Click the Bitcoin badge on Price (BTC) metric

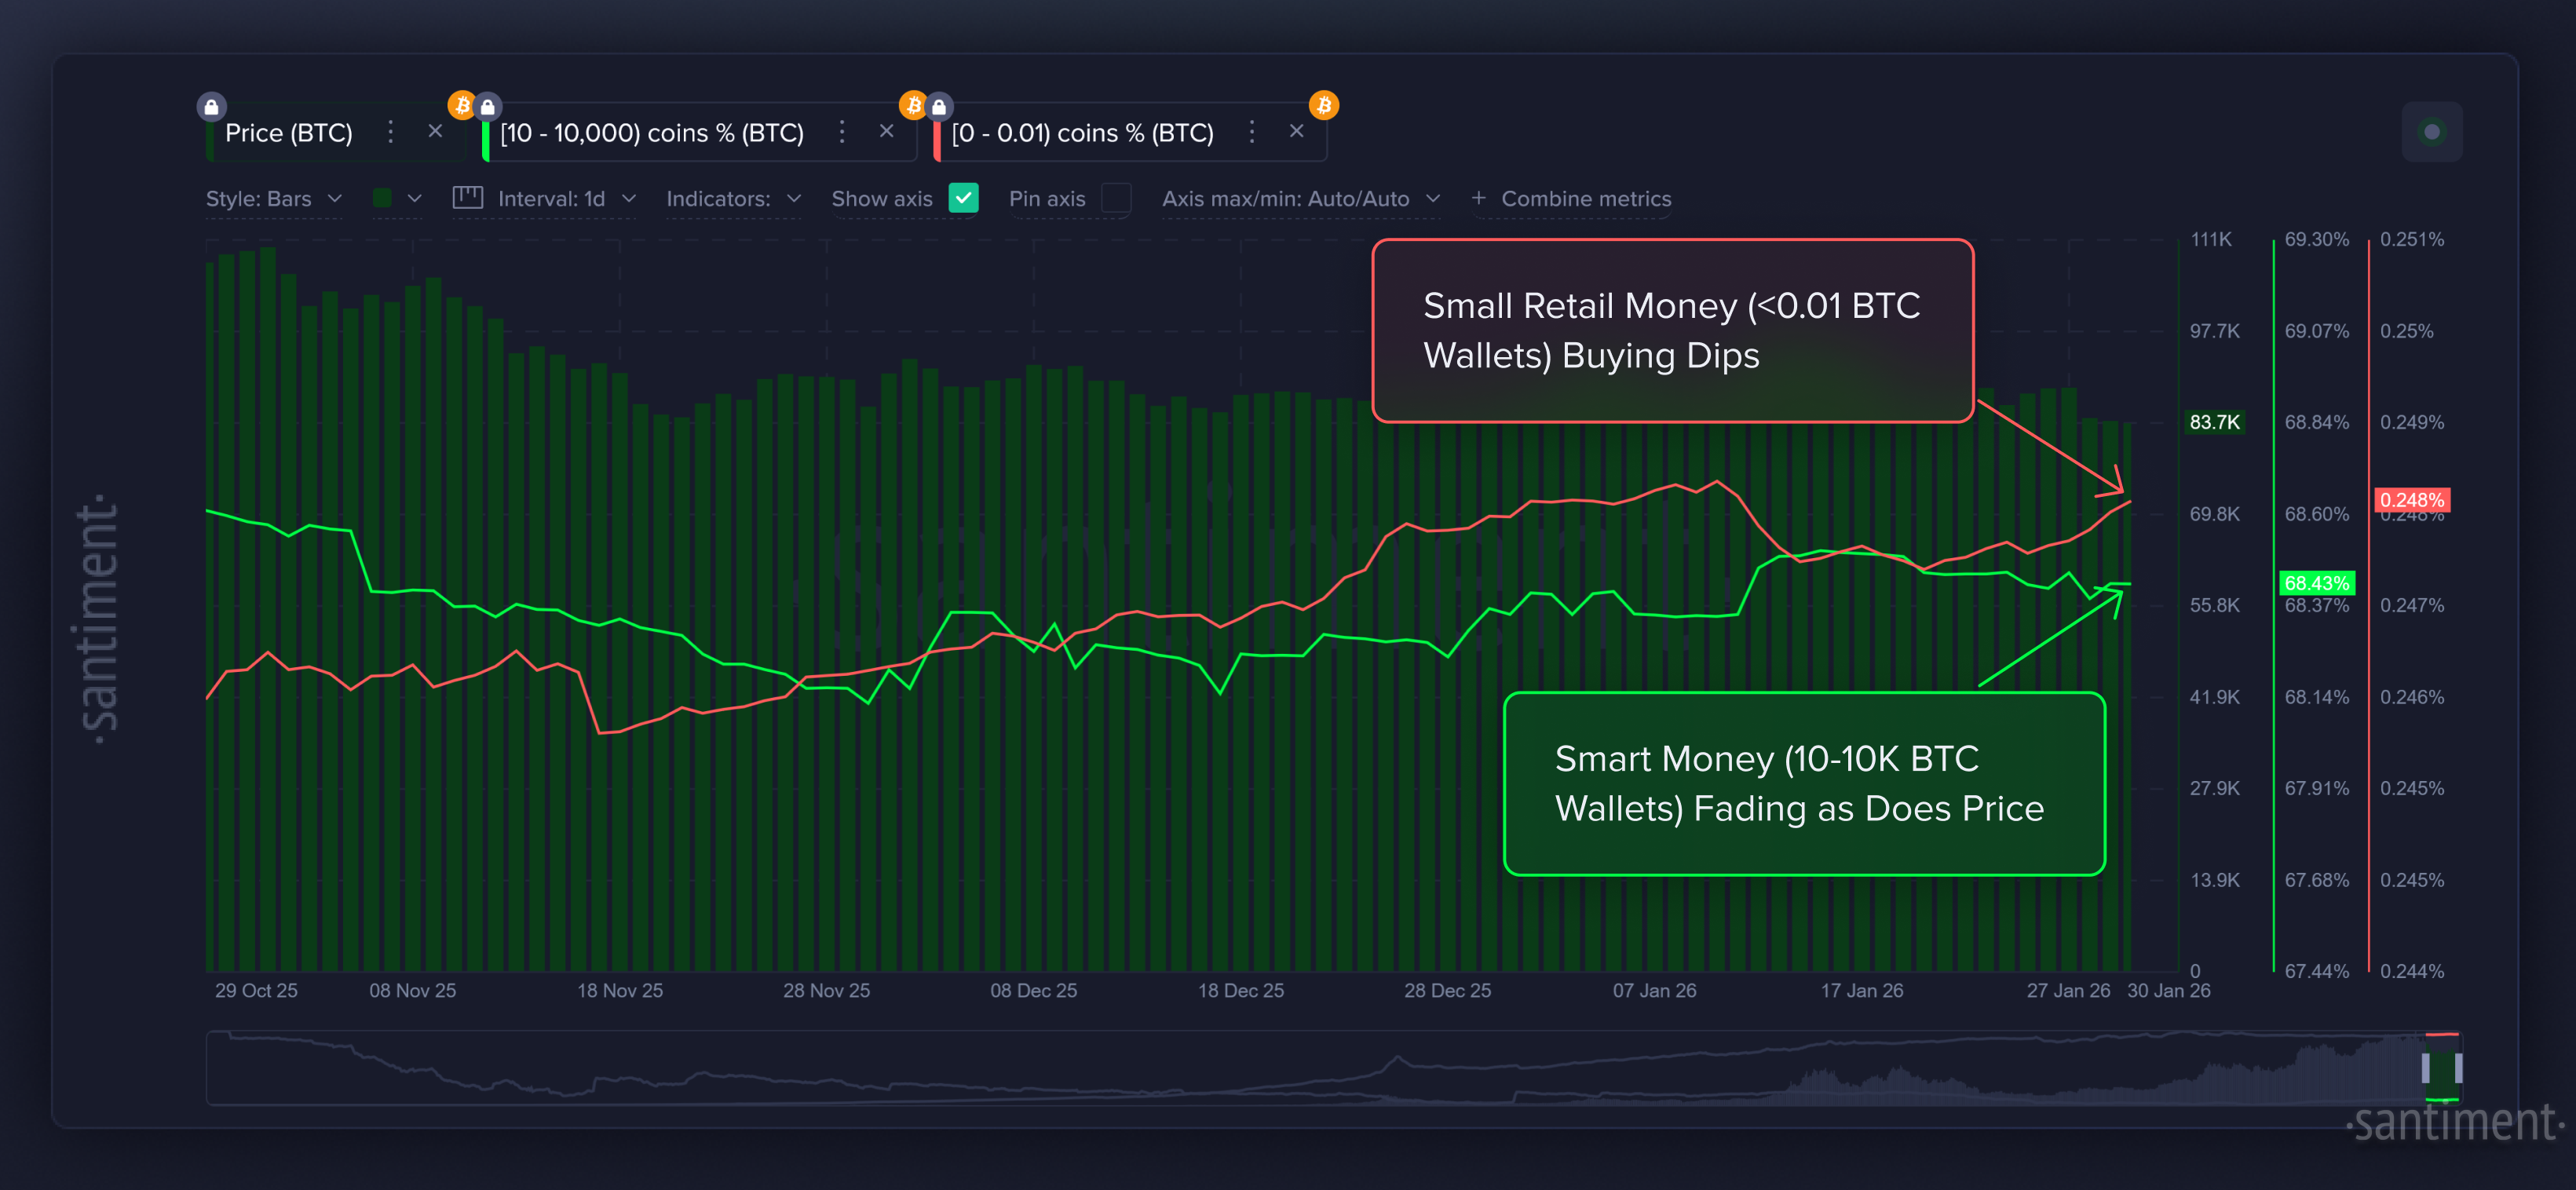click(x=462, y=105)
